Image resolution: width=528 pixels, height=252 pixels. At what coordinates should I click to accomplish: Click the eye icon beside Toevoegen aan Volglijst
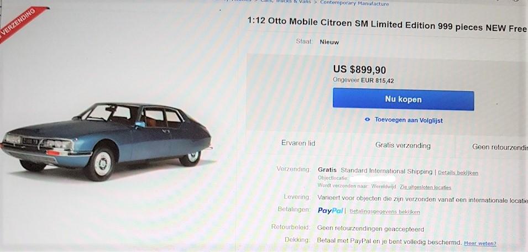(x=367, y=119)
